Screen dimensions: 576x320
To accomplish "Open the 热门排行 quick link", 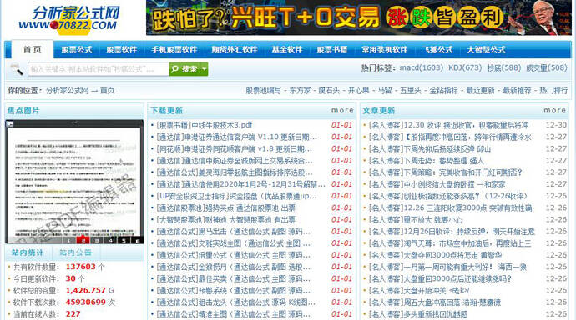I will click(x=553, y=91).
